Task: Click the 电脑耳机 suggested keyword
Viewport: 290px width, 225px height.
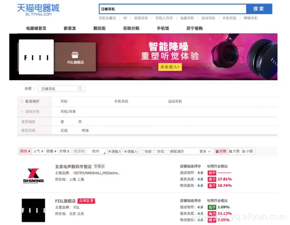Action: point(187,18)
